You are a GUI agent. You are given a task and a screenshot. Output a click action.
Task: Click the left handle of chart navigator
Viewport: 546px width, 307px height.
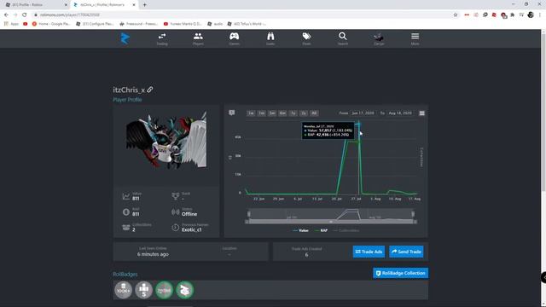coord(248,214)
